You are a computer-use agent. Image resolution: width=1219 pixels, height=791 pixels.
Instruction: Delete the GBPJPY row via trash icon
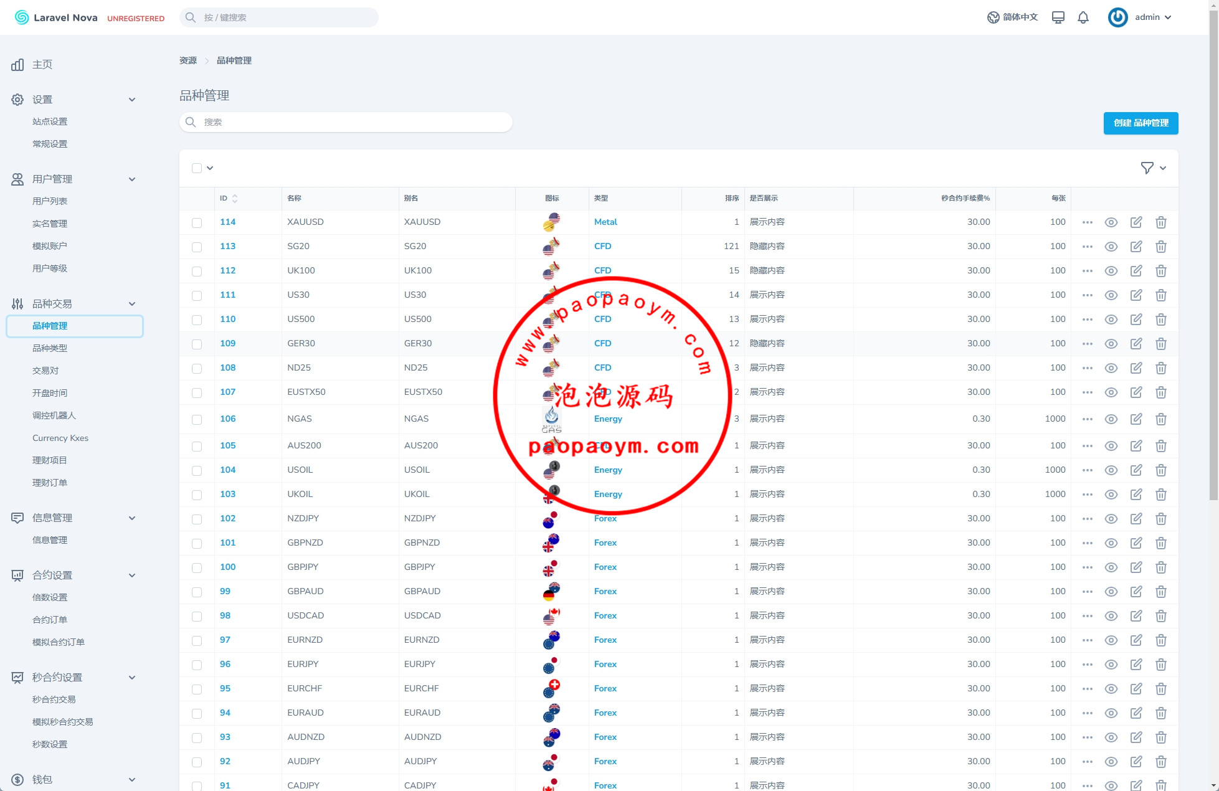click(x=1160, y=567)
